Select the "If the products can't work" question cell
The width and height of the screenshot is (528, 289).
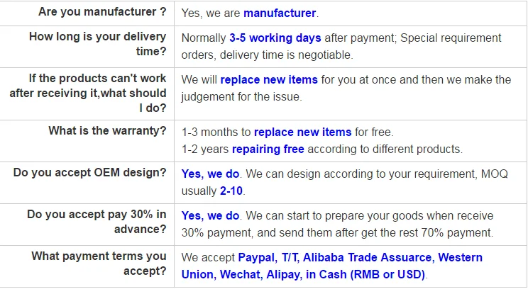coord(88,93)
